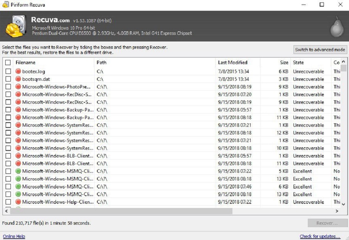The width and height of the screenshot is (349, 240).
Task: Click the Recuva hard-hat drive logo
Action: click(x=16, y=26)
